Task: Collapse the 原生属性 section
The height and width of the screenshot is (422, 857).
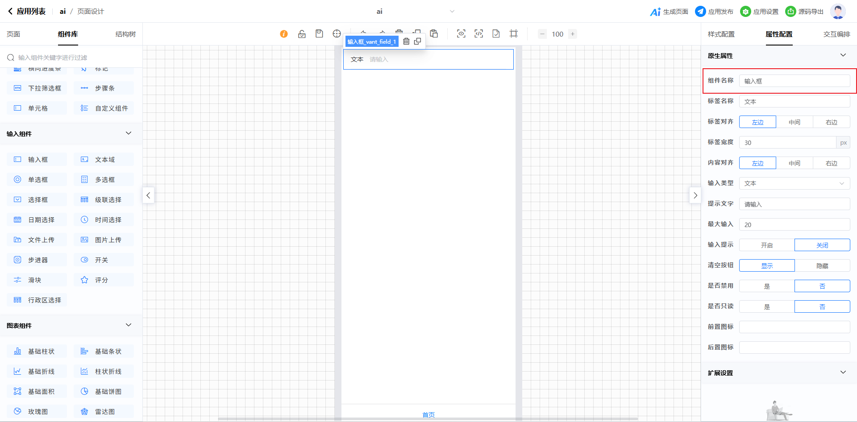Action: 843,55
